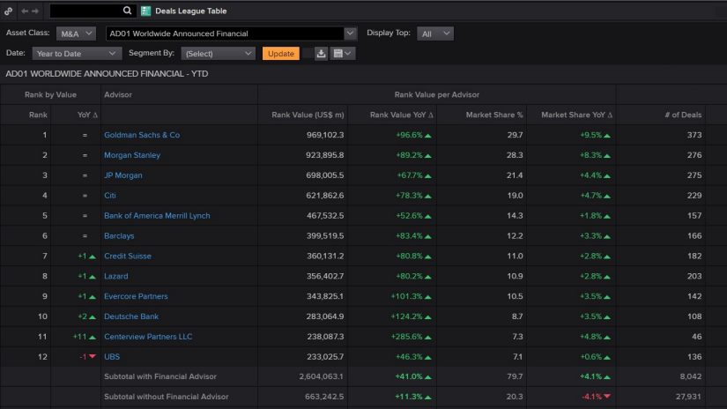Select the 8,042 deals count cell

click(x=690, y=376)
